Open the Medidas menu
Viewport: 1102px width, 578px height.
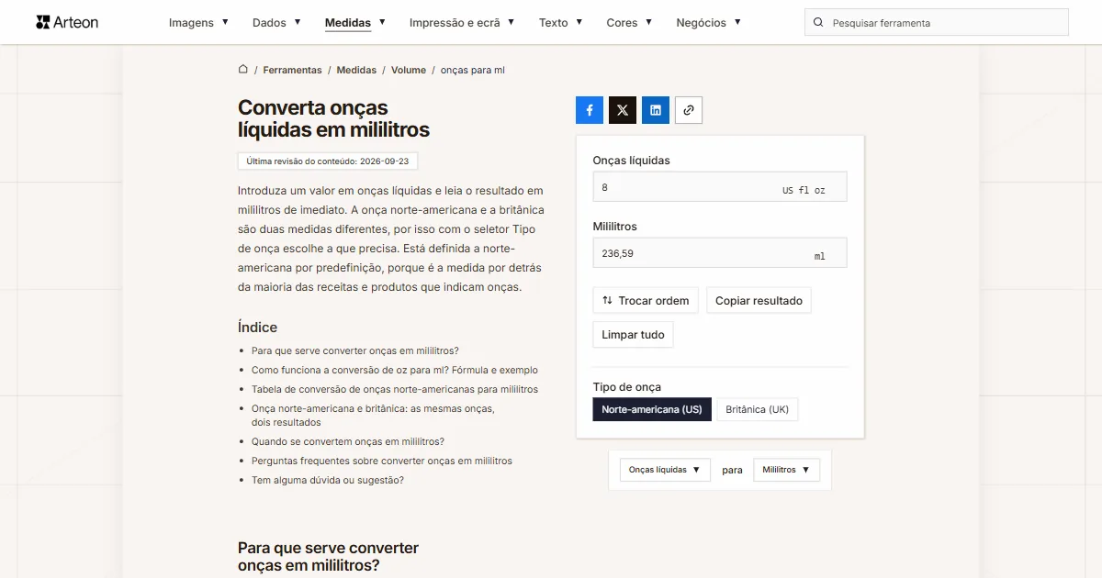355,23
